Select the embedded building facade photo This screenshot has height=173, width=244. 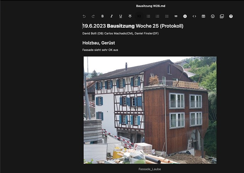click(x=150, y=110)
